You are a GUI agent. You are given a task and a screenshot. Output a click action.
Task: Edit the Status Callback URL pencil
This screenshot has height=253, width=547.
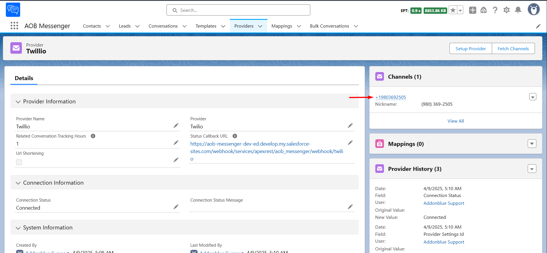(350, 143)
